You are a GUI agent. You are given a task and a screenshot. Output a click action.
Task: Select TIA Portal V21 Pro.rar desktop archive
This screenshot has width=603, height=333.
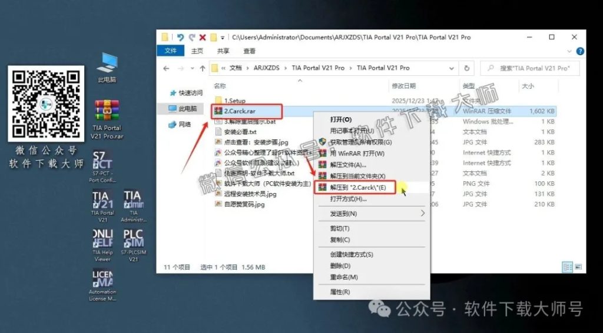(x=107, y=119)
